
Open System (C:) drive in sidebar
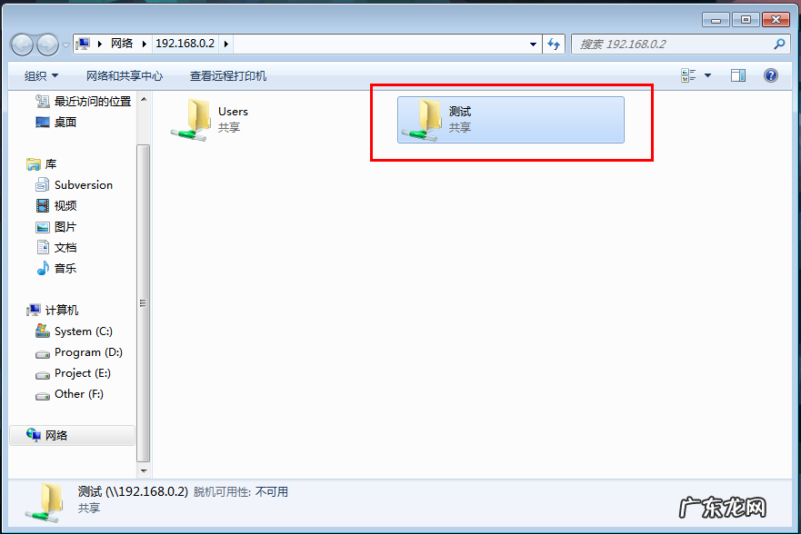pos(74,331)
